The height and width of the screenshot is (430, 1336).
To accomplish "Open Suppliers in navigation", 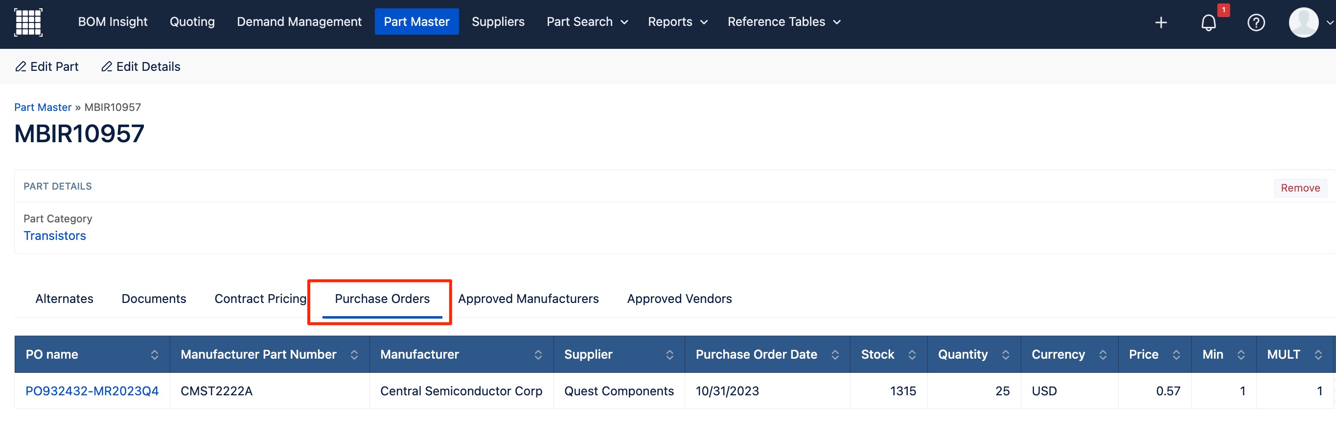I will 498,22.
